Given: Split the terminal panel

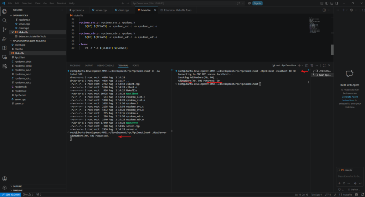Looking at the screenshot, I should click(x=307, y=66).
